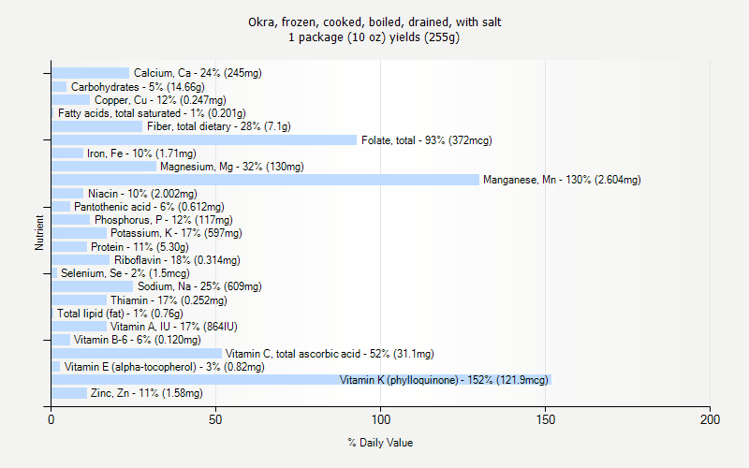Click the 200 tick label on x-axis
Screen dimensions: 749x468
click(710, 419)
